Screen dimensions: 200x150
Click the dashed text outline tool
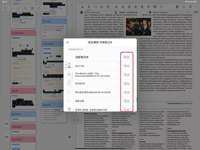click(161, 7)
